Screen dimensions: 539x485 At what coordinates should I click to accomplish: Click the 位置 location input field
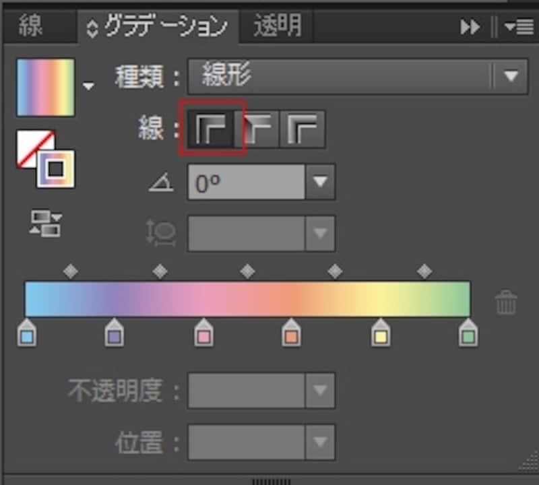click(x=246, y=442)
